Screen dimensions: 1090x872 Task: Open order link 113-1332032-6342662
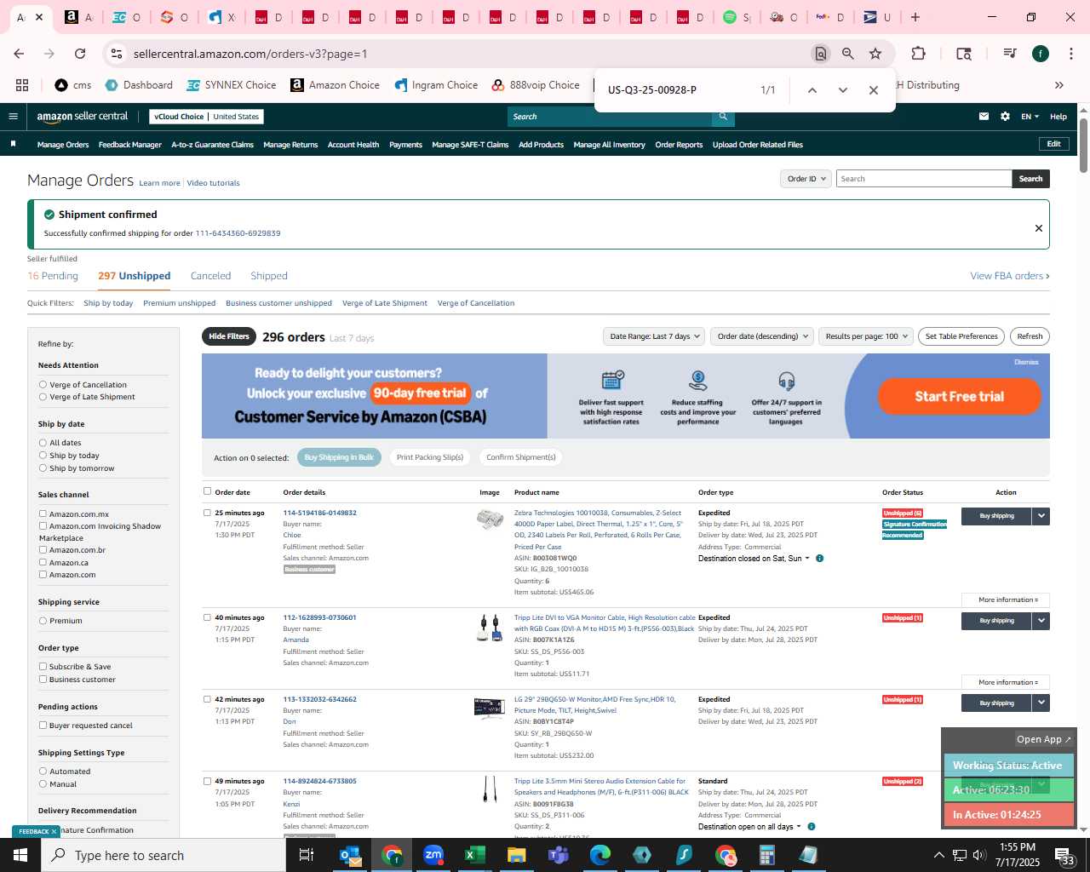click(319, 699)
